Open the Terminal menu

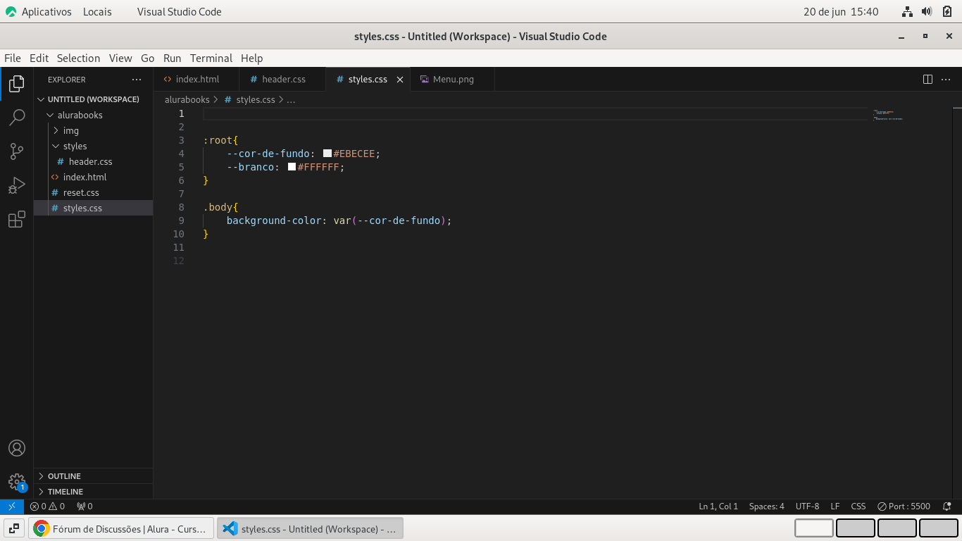click(211, 58)
